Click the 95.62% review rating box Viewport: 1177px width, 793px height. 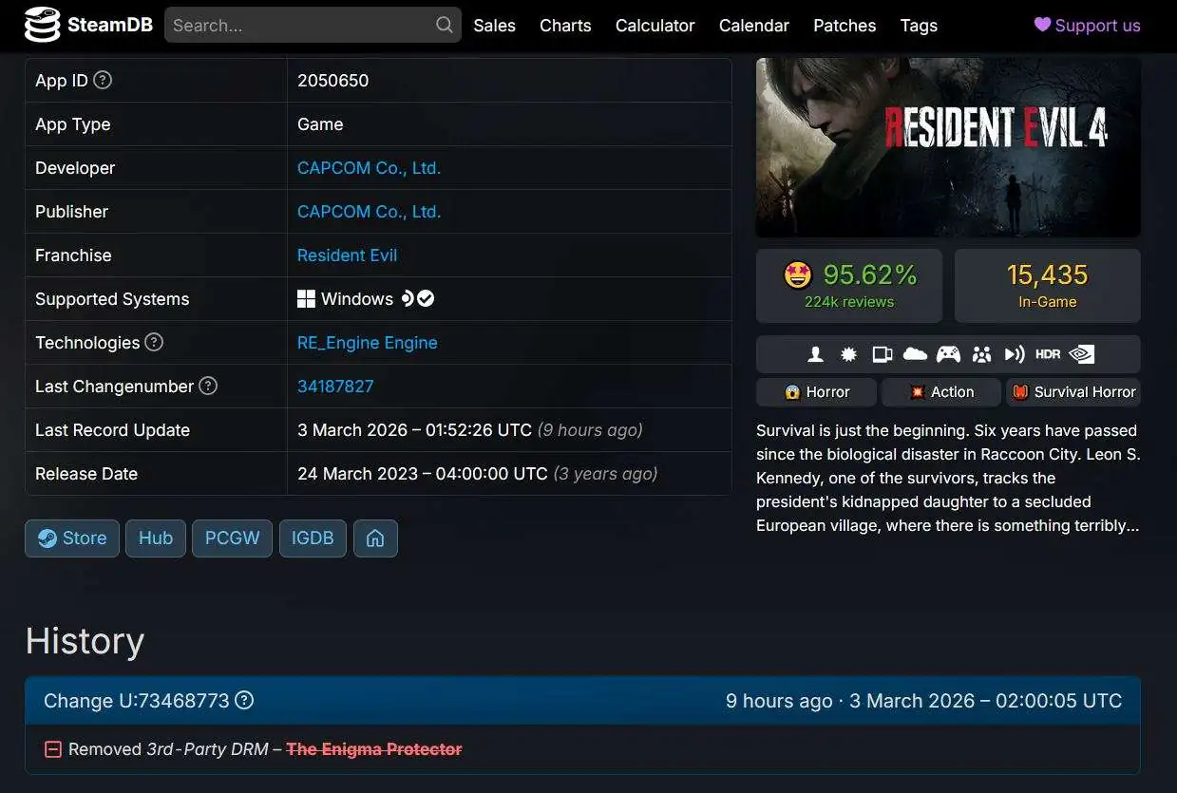click(849, 286)
